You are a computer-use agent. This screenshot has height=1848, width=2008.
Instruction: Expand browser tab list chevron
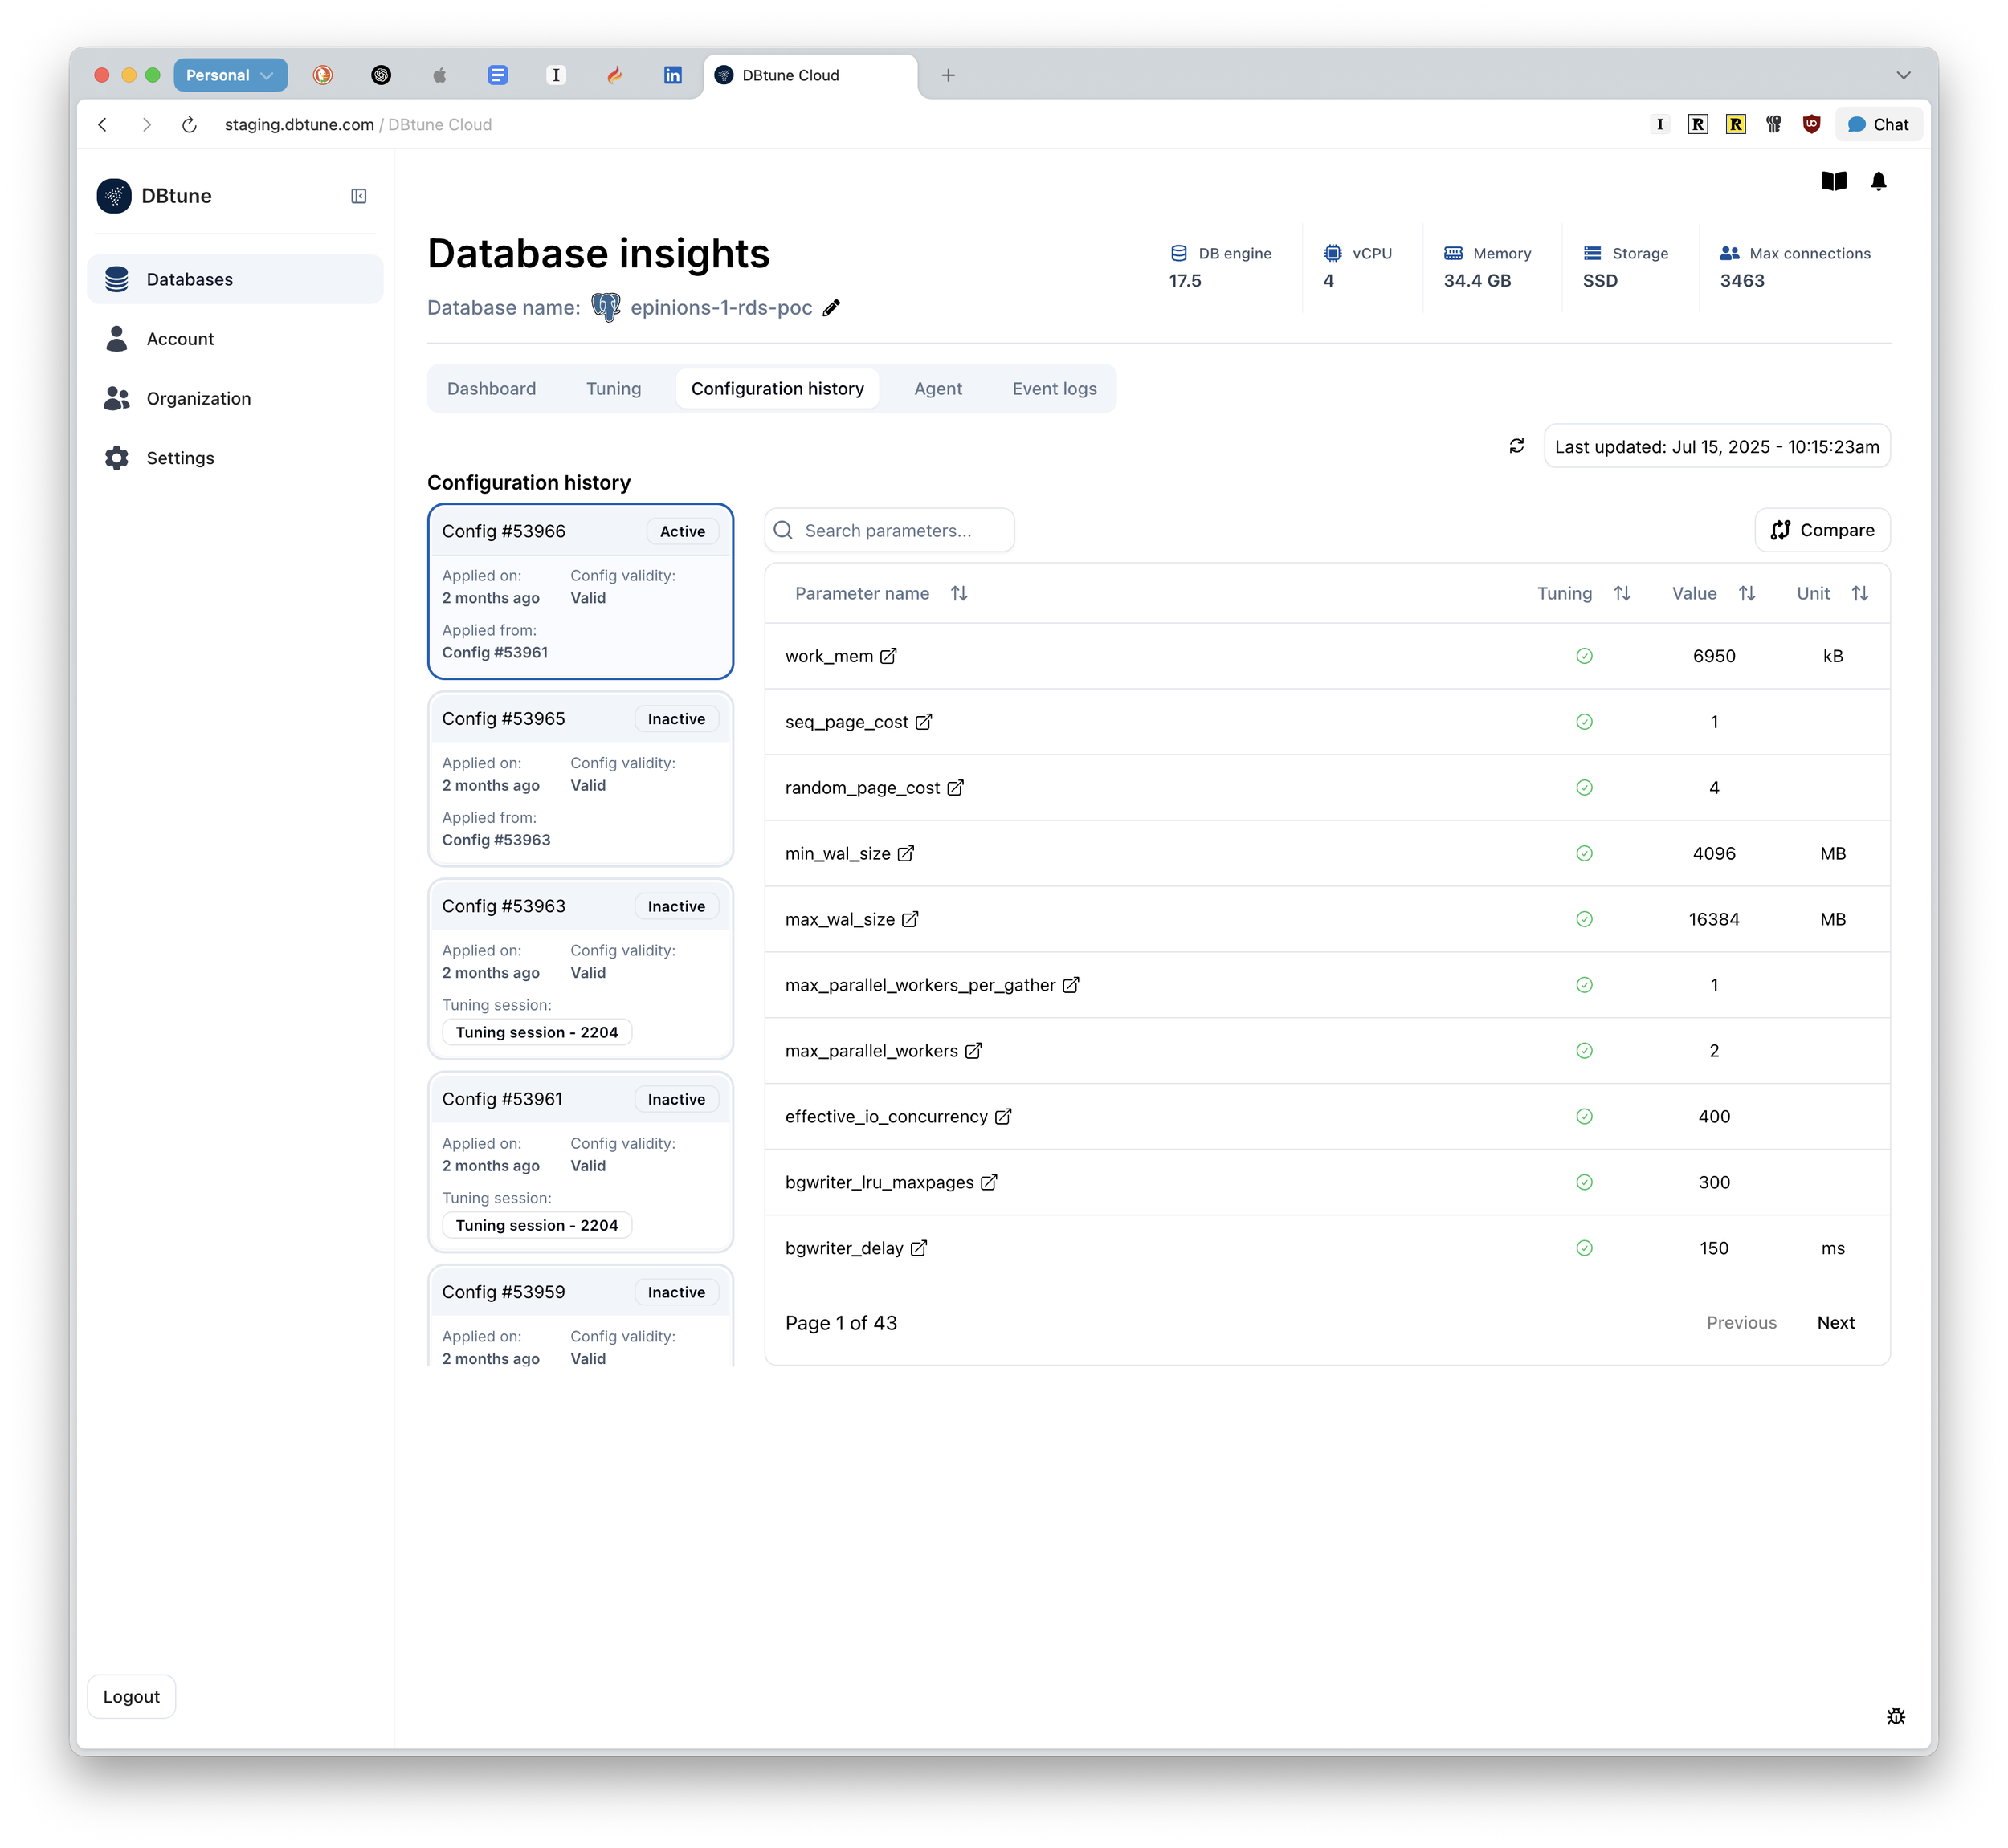pyautogui.click(x=1903, y=75)
